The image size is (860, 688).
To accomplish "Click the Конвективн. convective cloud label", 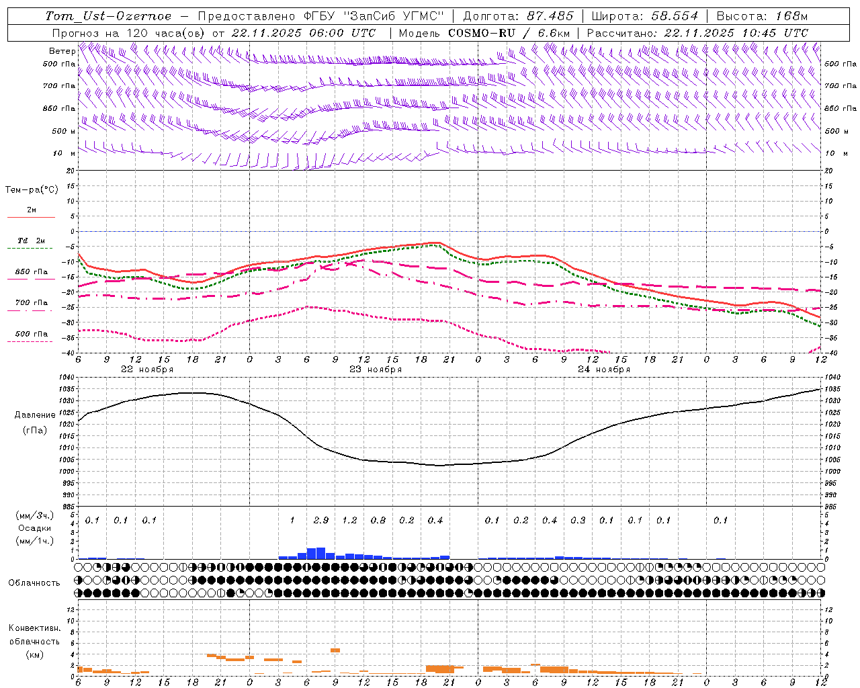I will coord(34,628).
